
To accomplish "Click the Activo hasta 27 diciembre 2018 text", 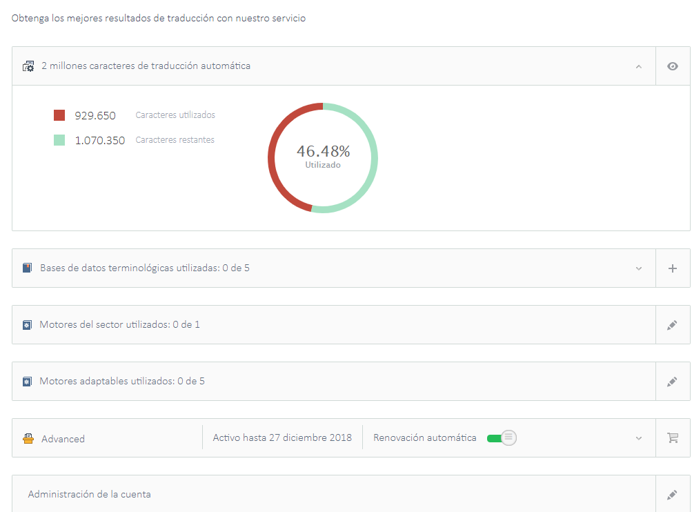I will (x=281, y=438).
